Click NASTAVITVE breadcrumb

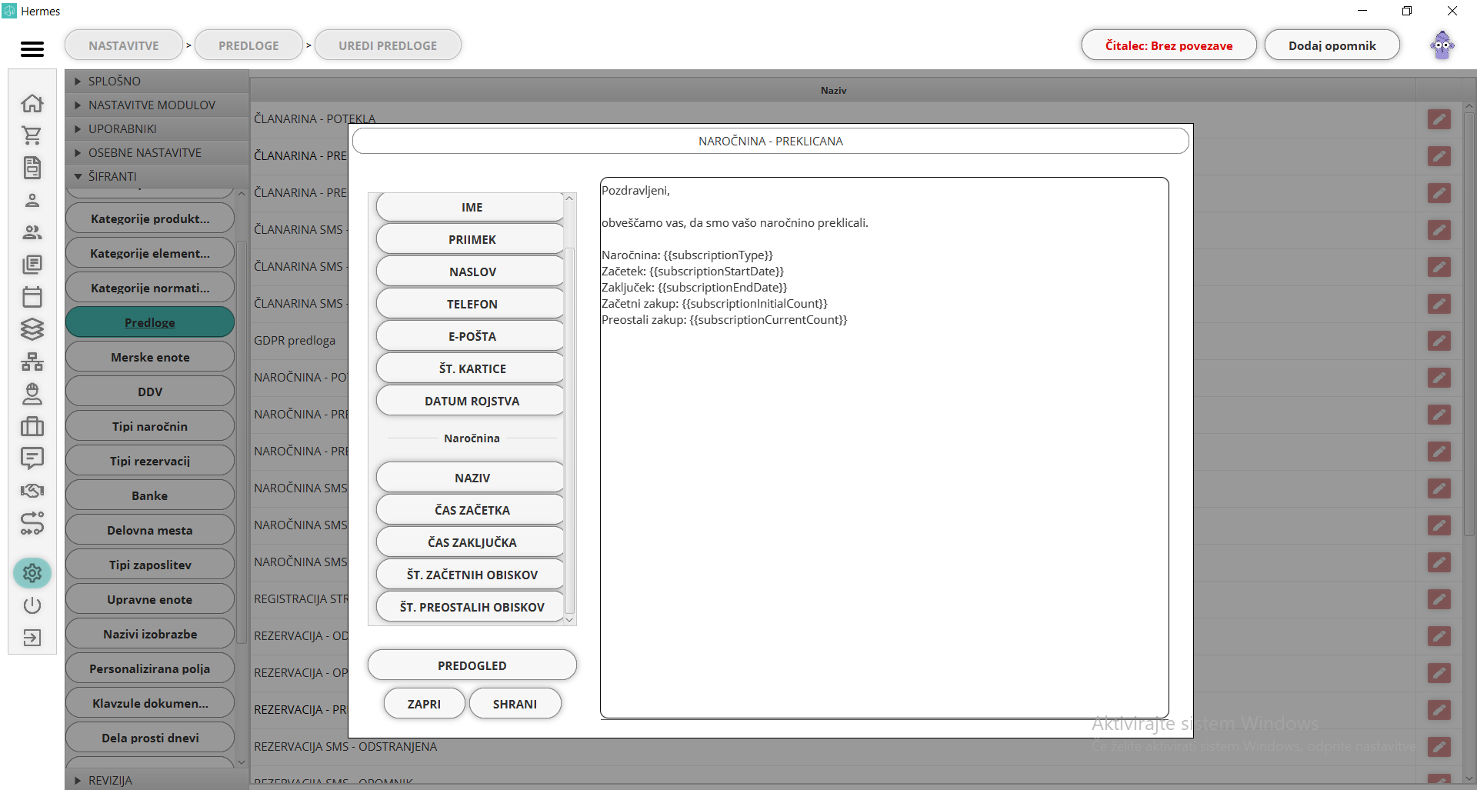point(124,45)
